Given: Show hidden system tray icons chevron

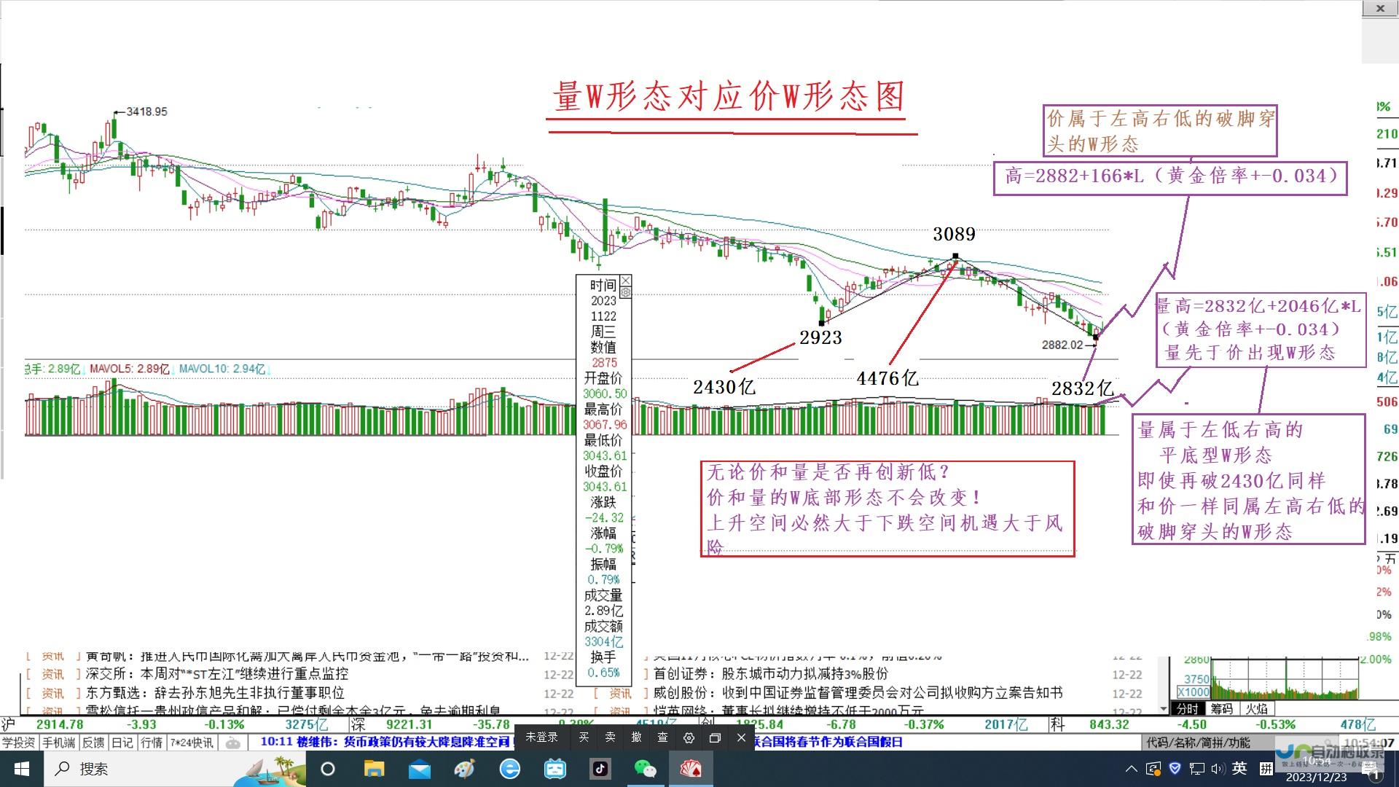Looking at the screenshot, I should click(x=1131, y=769).
